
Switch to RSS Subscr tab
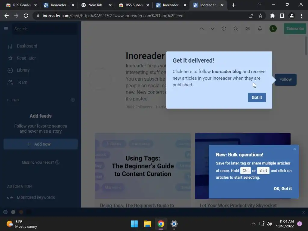click(132, 5)
